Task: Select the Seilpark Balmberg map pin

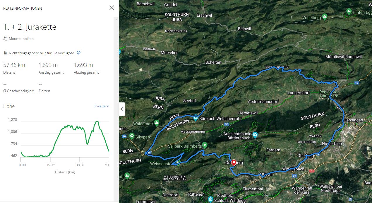Action: (x=205, y=145)
